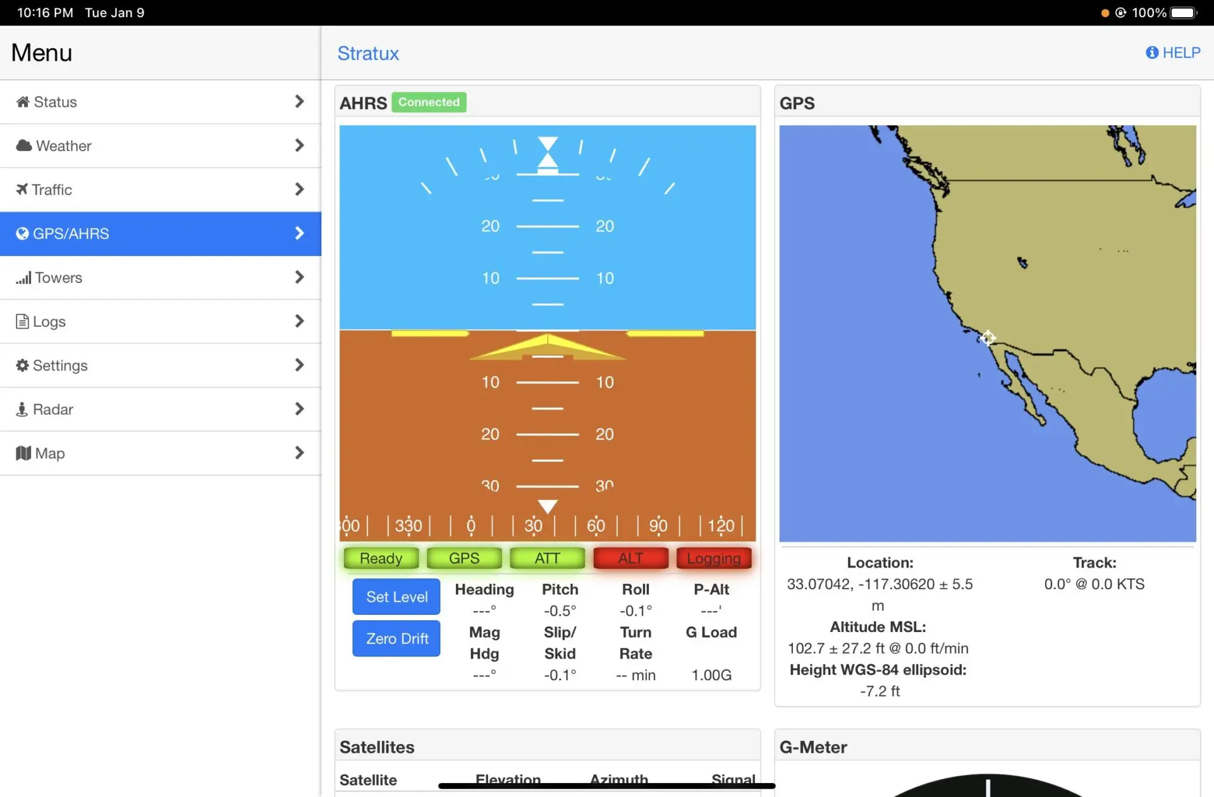Click the Traffic airplane icon
The height and width of the screenshot is (797, 1214).
22,189
